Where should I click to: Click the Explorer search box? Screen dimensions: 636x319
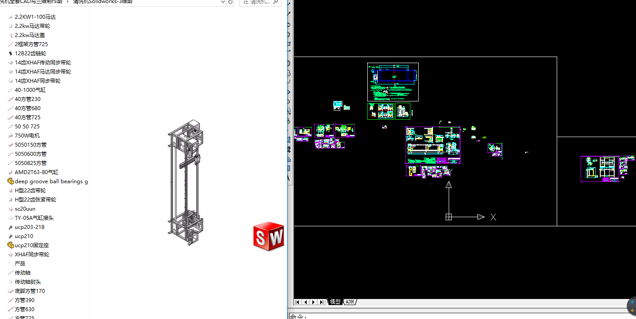coord(260,2)
